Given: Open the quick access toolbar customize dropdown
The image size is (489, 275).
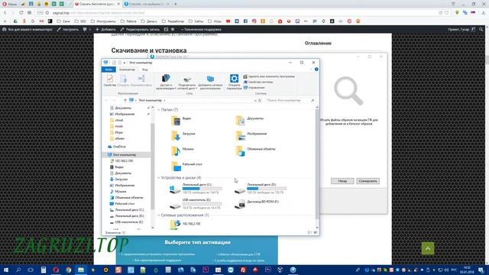Looking at the screenshot, I should 124,63.
